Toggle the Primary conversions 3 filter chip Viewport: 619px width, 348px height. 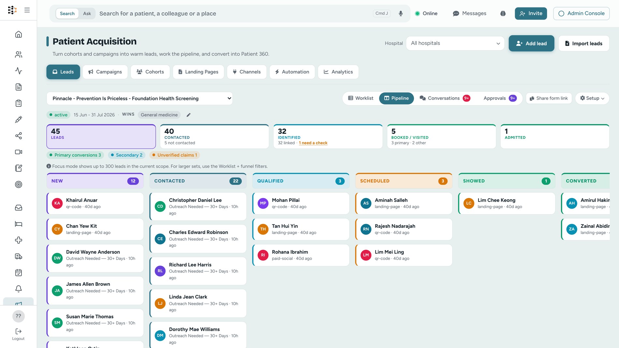(75, 155)
